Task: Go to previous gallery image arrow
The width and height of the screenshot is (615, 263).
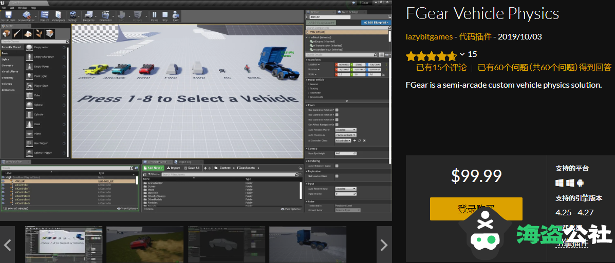Action: [x=8, y=245]
